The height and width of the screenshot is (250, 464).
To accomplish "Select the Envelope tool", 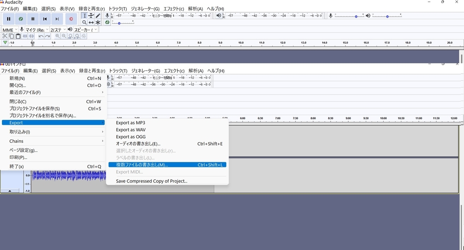I will pyautogui.click(x=91, y=15).
